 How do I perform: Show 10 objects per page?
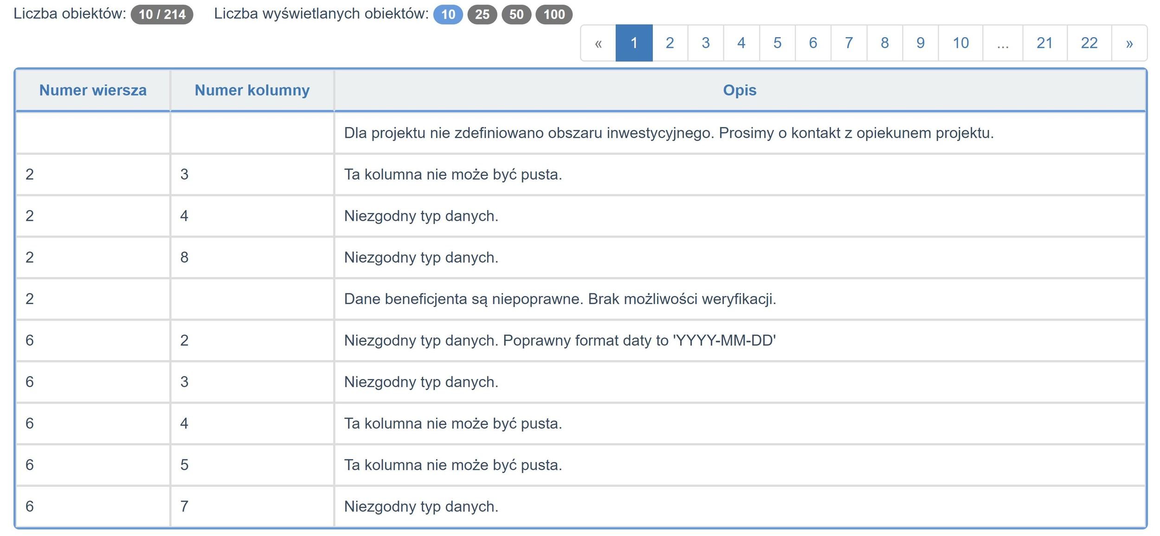coord(448,14)
